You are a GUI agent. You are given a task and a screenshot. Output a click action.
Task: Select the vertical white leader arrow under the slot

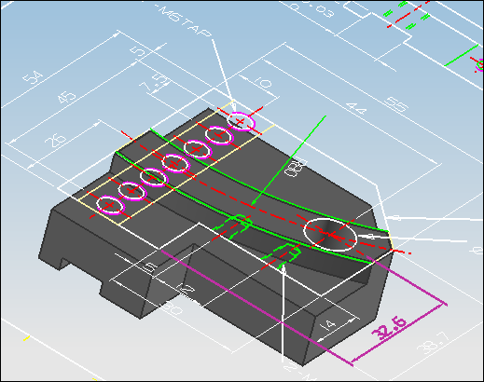283,313
